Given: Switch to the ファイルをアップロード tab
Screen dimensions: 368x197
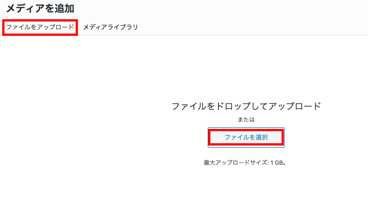Looking at the screenshot, I should [40, 27].
